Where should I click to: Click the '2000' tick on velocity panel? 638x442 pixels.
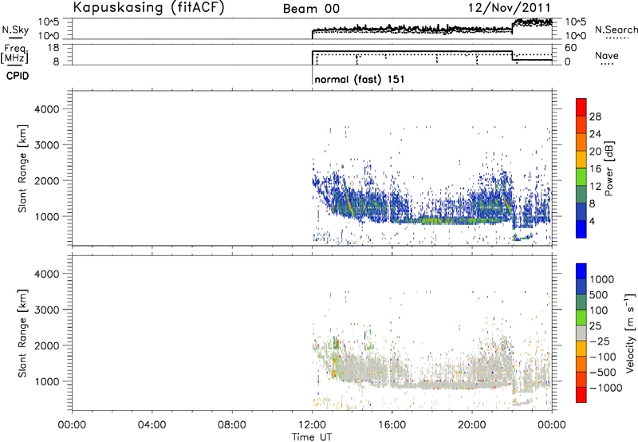click(x=47, y=345)
